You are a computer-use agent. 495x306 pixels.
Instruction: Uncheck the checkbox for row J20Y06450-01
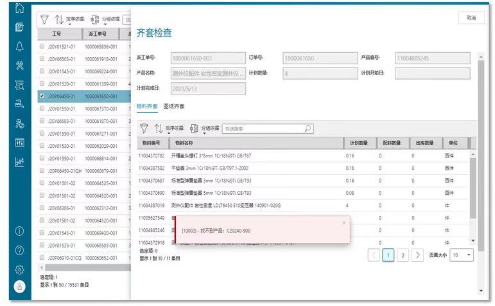42,96
